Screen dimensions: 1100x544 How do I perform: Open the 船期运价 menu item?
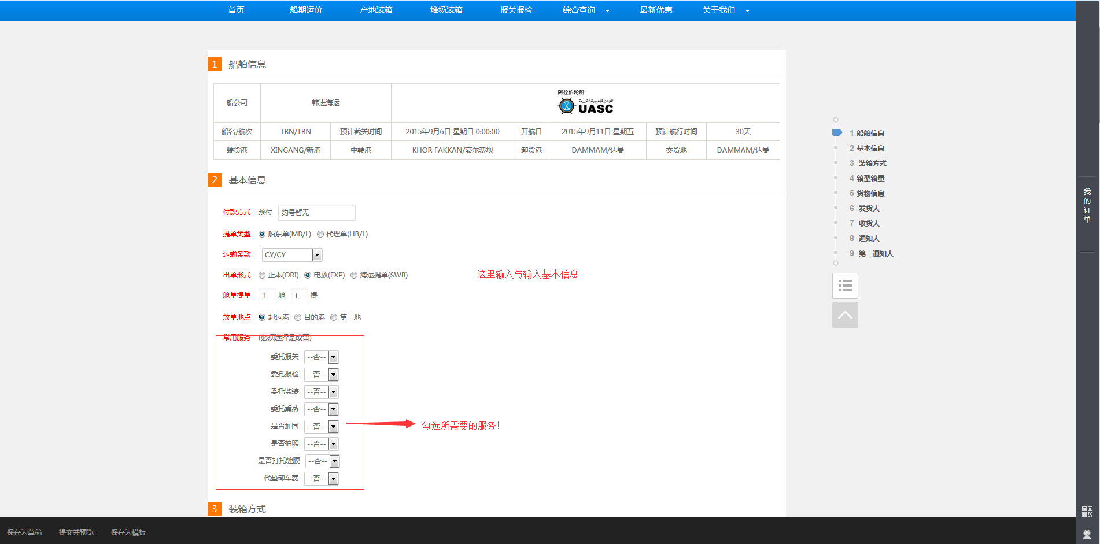pyautogui.click(x=306, y=10)
